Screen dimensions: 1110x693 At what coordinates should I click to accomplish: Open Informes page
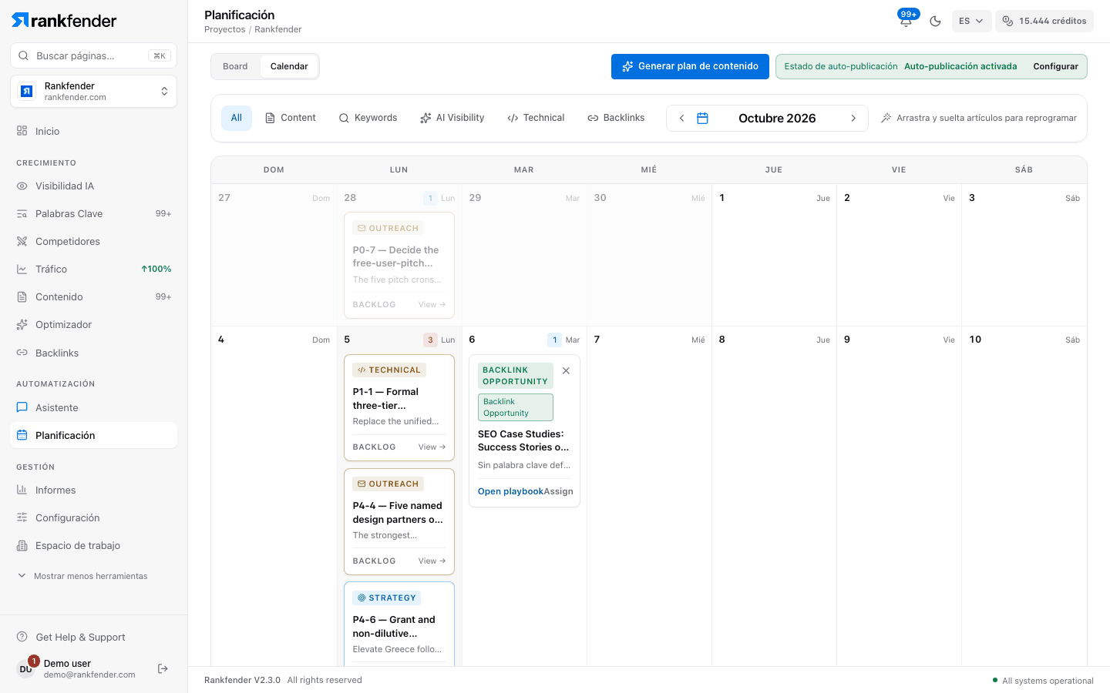94,490
